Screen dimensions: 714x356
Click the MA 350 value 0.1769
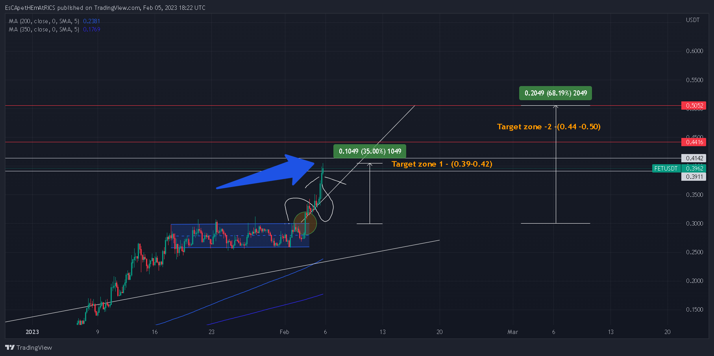[92, 29]
